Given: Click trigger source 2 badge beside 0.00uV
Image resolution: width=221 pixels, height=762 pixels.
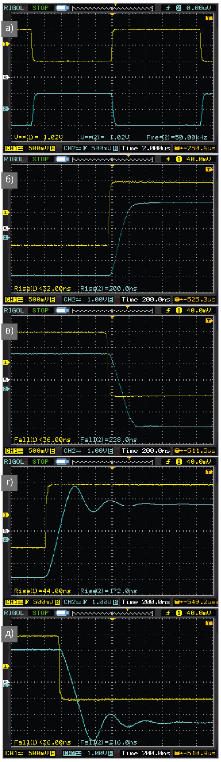Looking at the screenshot, I should (x=179, y=8).
